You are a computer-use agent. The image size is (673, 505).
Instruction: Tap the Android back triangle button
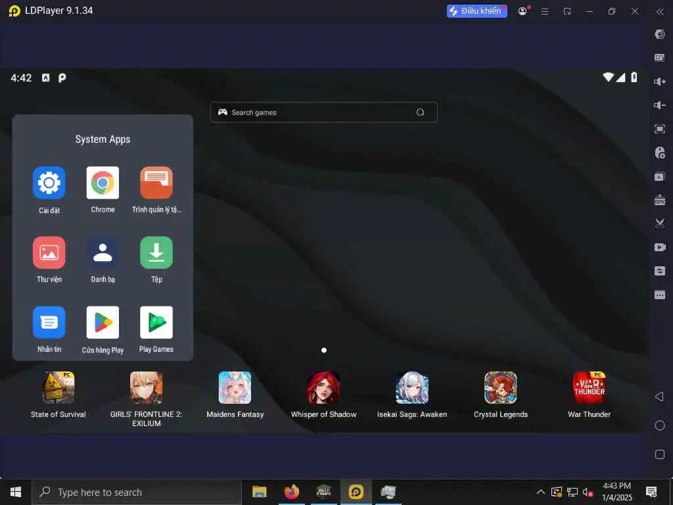[660, 397]
